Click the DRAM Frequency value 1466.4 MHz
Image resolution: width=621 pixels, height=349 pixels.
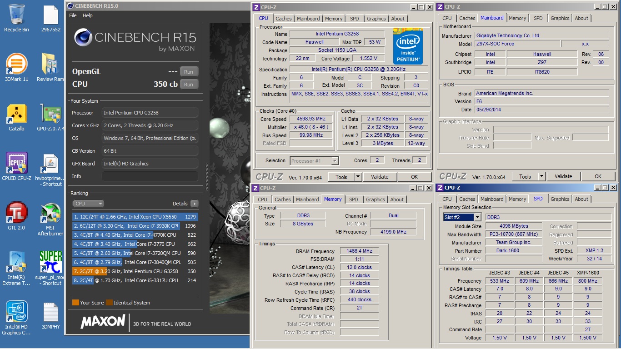(360, 251)
